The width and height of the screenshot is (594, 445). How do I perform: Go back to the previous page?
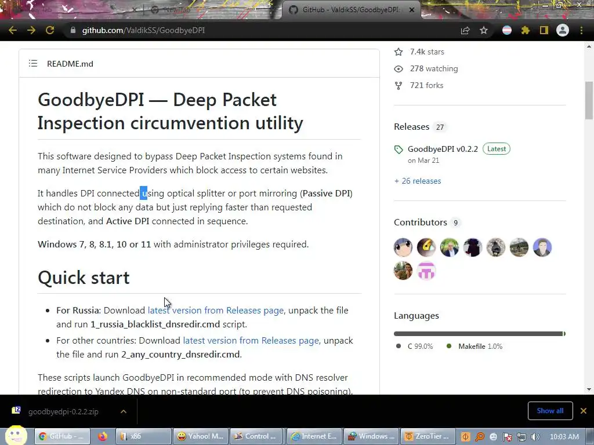click(13, 30)
